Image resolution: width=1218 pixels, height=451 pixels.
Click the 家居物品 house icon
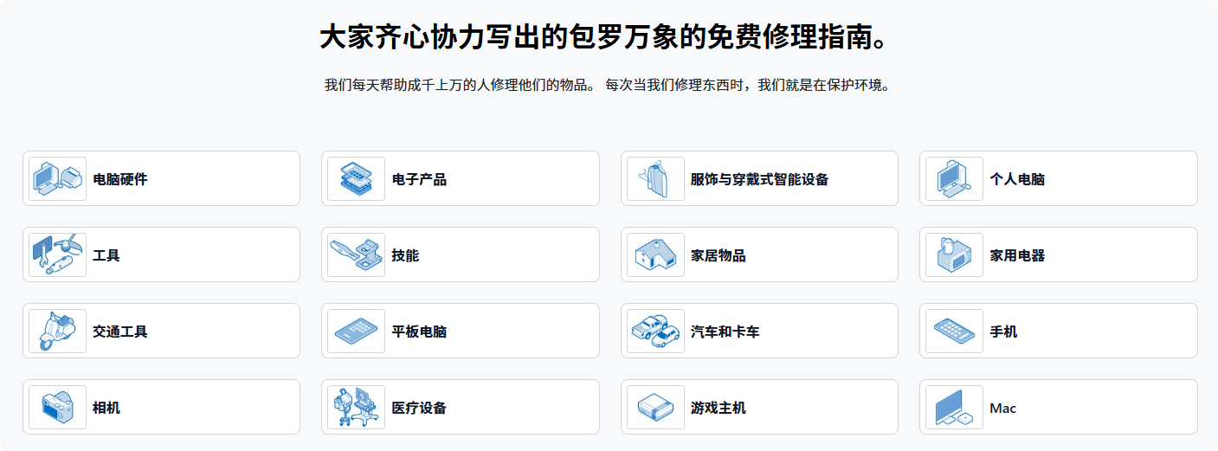(x=655, y=255)
